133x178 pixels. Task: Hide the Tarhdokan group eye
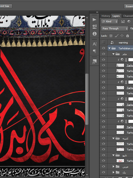[103, 48]
